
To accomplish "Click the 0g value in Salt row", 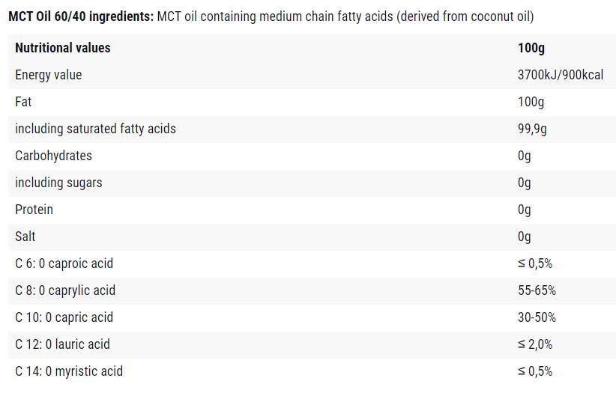I will [524, 237].
